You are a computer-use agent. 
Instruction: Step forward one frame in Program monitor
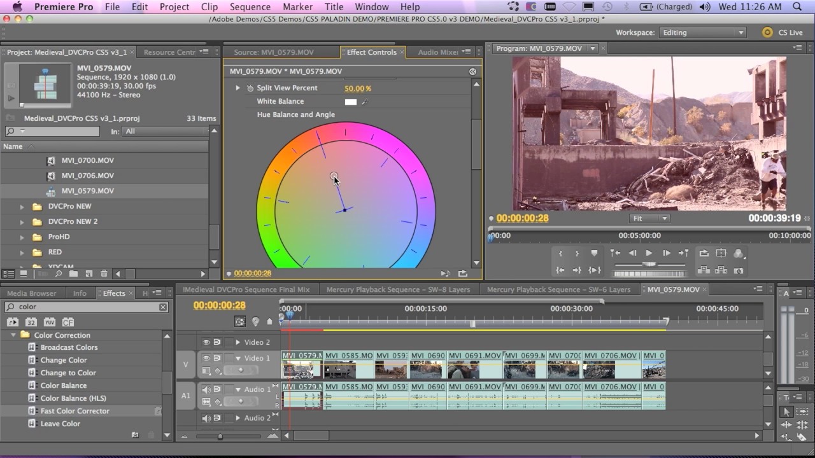click(x=667, y=253)
